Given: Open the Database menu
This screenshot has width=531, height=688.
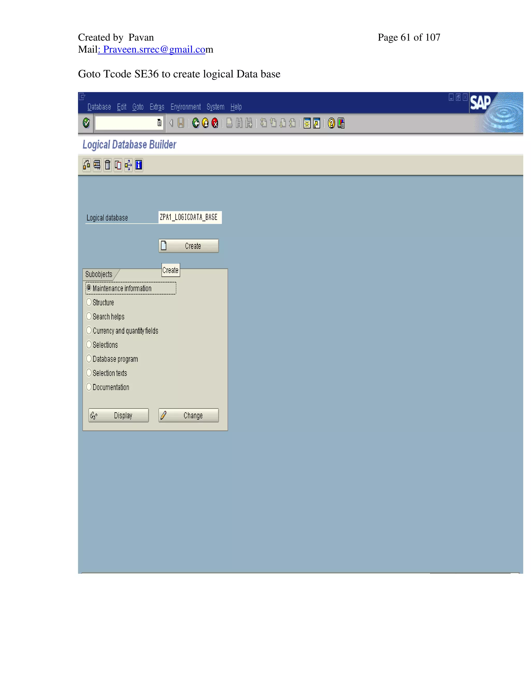Looking at the screenshot, I should pyautogui.click(x=99, y=107).
